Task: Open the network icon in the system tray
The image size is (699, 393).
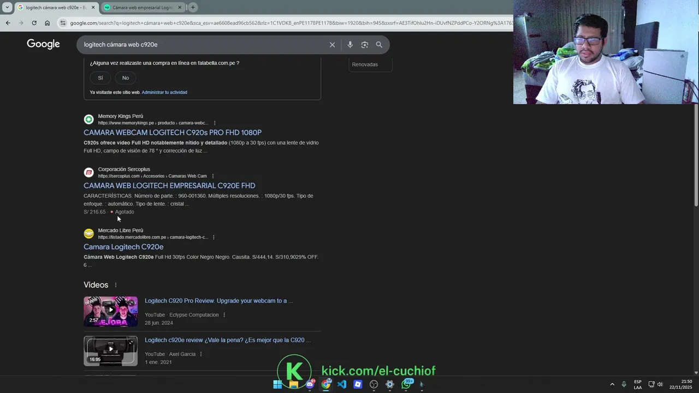Action: pos(651,384)
